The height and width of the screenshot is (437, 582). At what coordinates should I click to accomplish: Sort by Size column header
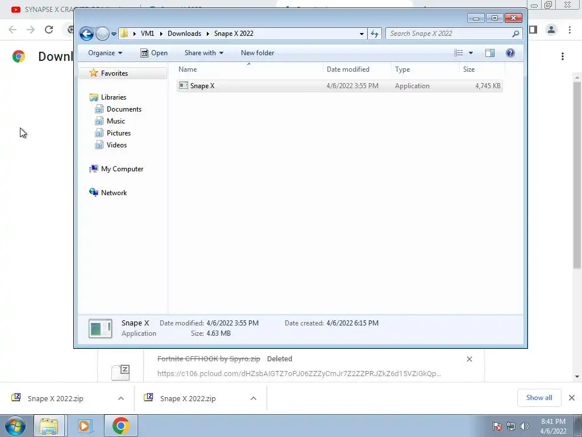click(482, 69)
